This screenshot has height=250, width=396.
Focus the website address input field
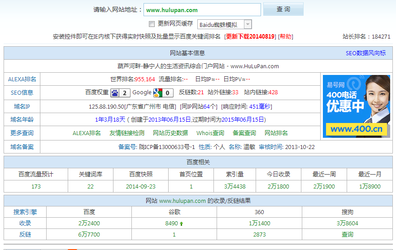coord(202,10)
